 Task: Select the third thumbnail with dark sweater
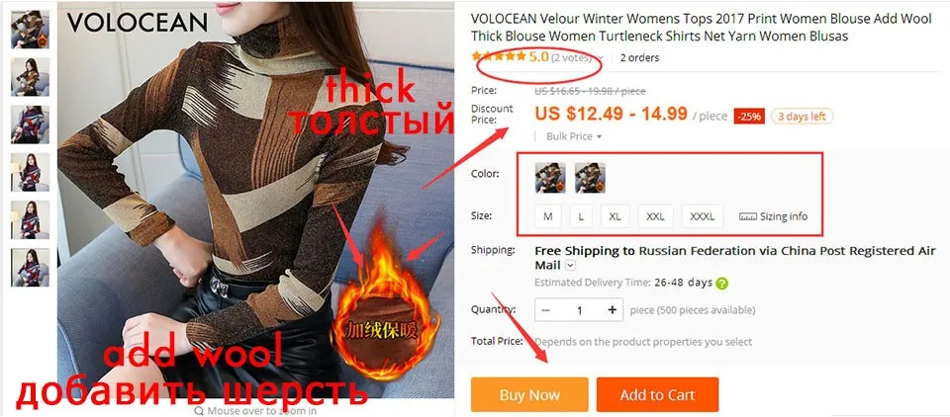pyautogui.click(x=30, y=125)
